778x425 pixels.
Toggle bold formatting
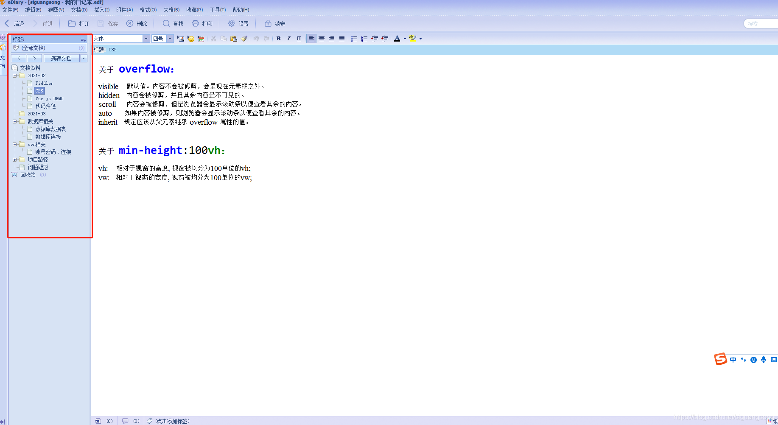pyautogui.click(x=279, y=39)
